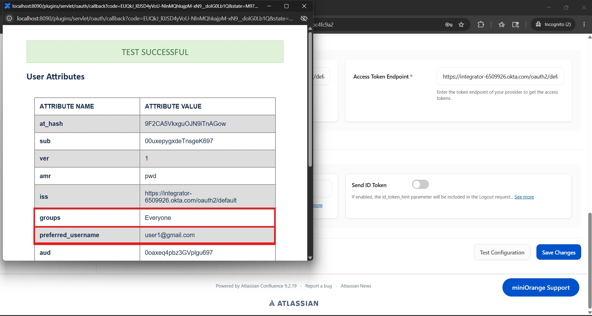Screen dimensions: 592x316
Task: Click the amr value pwd
Action: (x=150, y=176)
